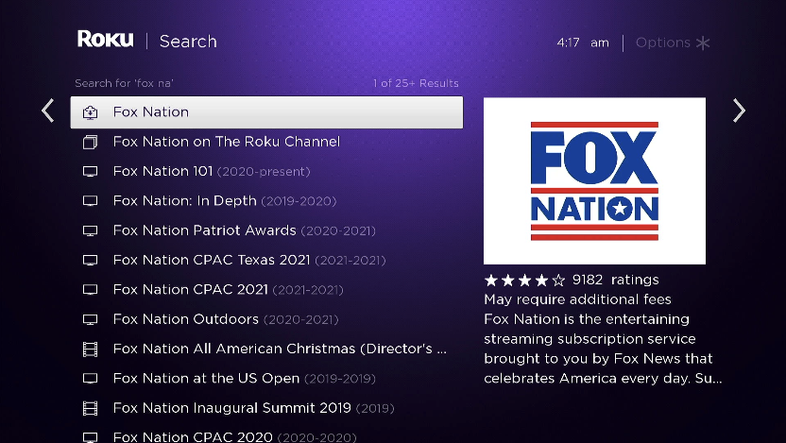Click the Fox Nation logo thumbnail
Image resolution: width=786 pixels, height=443 pixels.
click(x=594, y=180)
